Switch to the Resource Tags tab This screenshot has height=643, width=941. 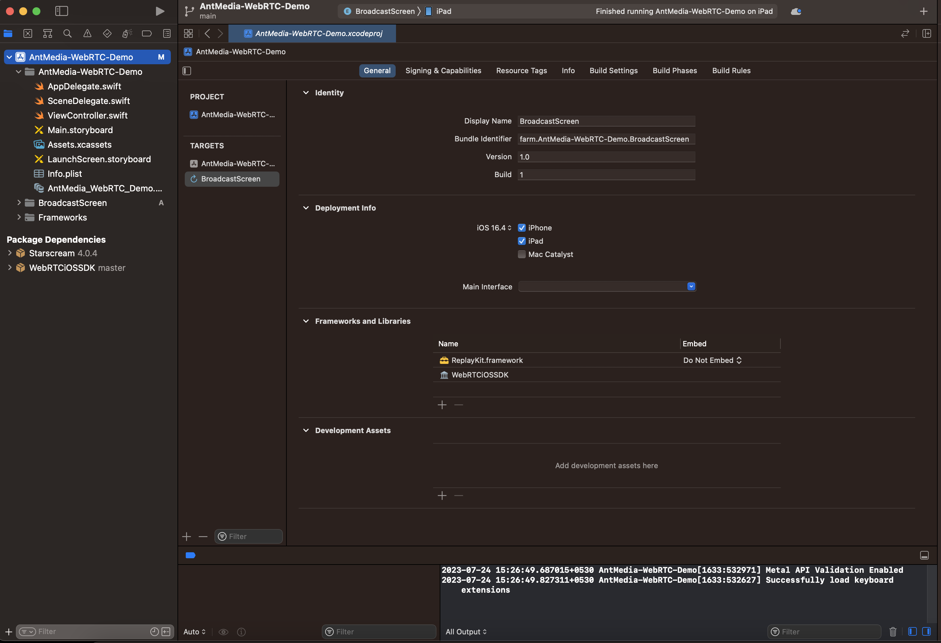(x=521, y=71)
